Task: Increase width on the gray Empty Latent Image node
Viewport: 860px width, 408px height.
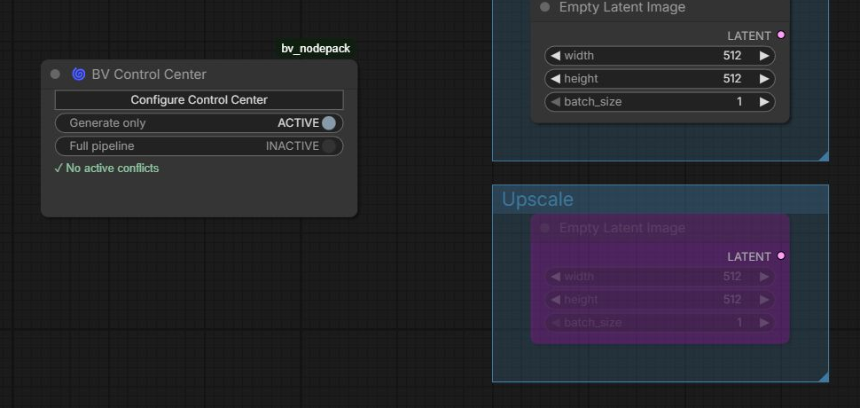Action: [x=764, y=55]
